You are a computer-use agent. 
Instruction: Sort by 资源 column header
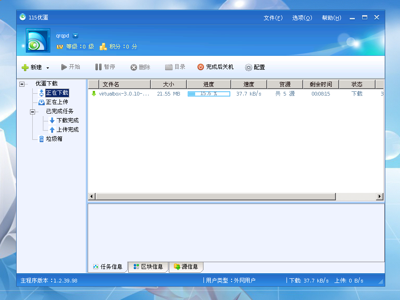coord(285,84)
